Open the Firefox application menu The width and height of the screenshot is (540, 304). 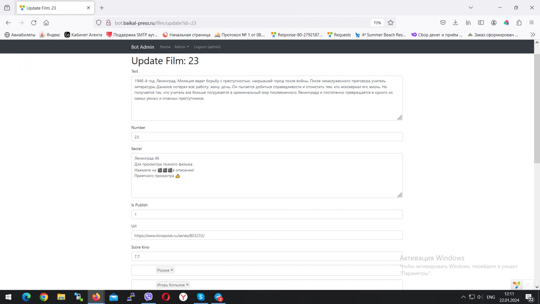click(532, 23)
